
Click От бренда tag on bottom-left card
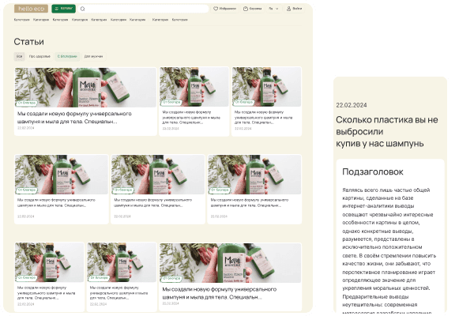27,278
